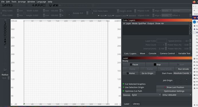Switch to the Camera Control tab

(x=167, y=53)
